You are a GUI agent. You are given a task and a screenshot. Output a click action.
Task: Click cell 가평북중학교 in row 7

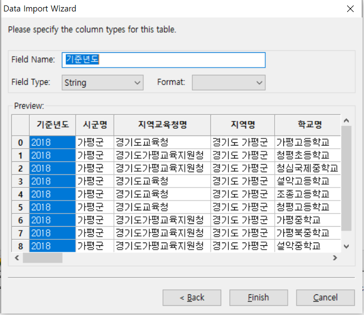pos(308,233)
